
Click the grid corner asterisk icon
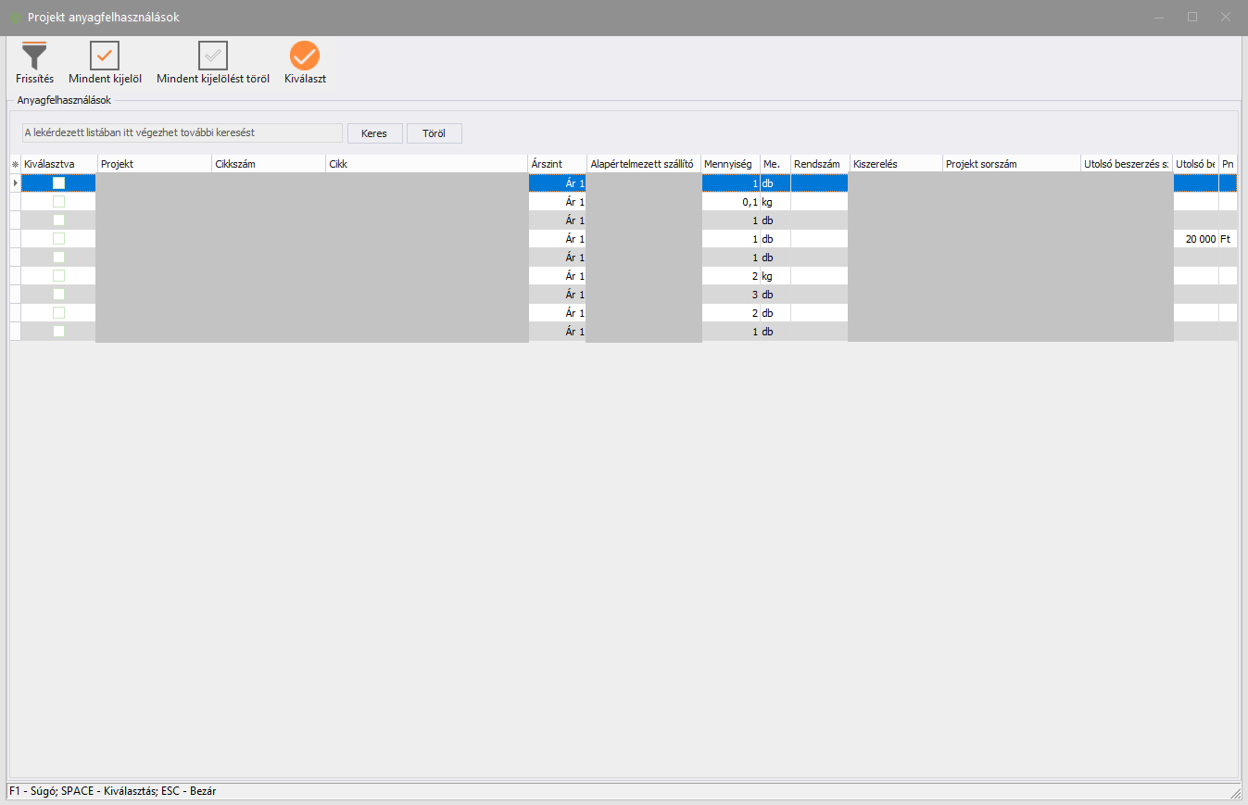15,164
